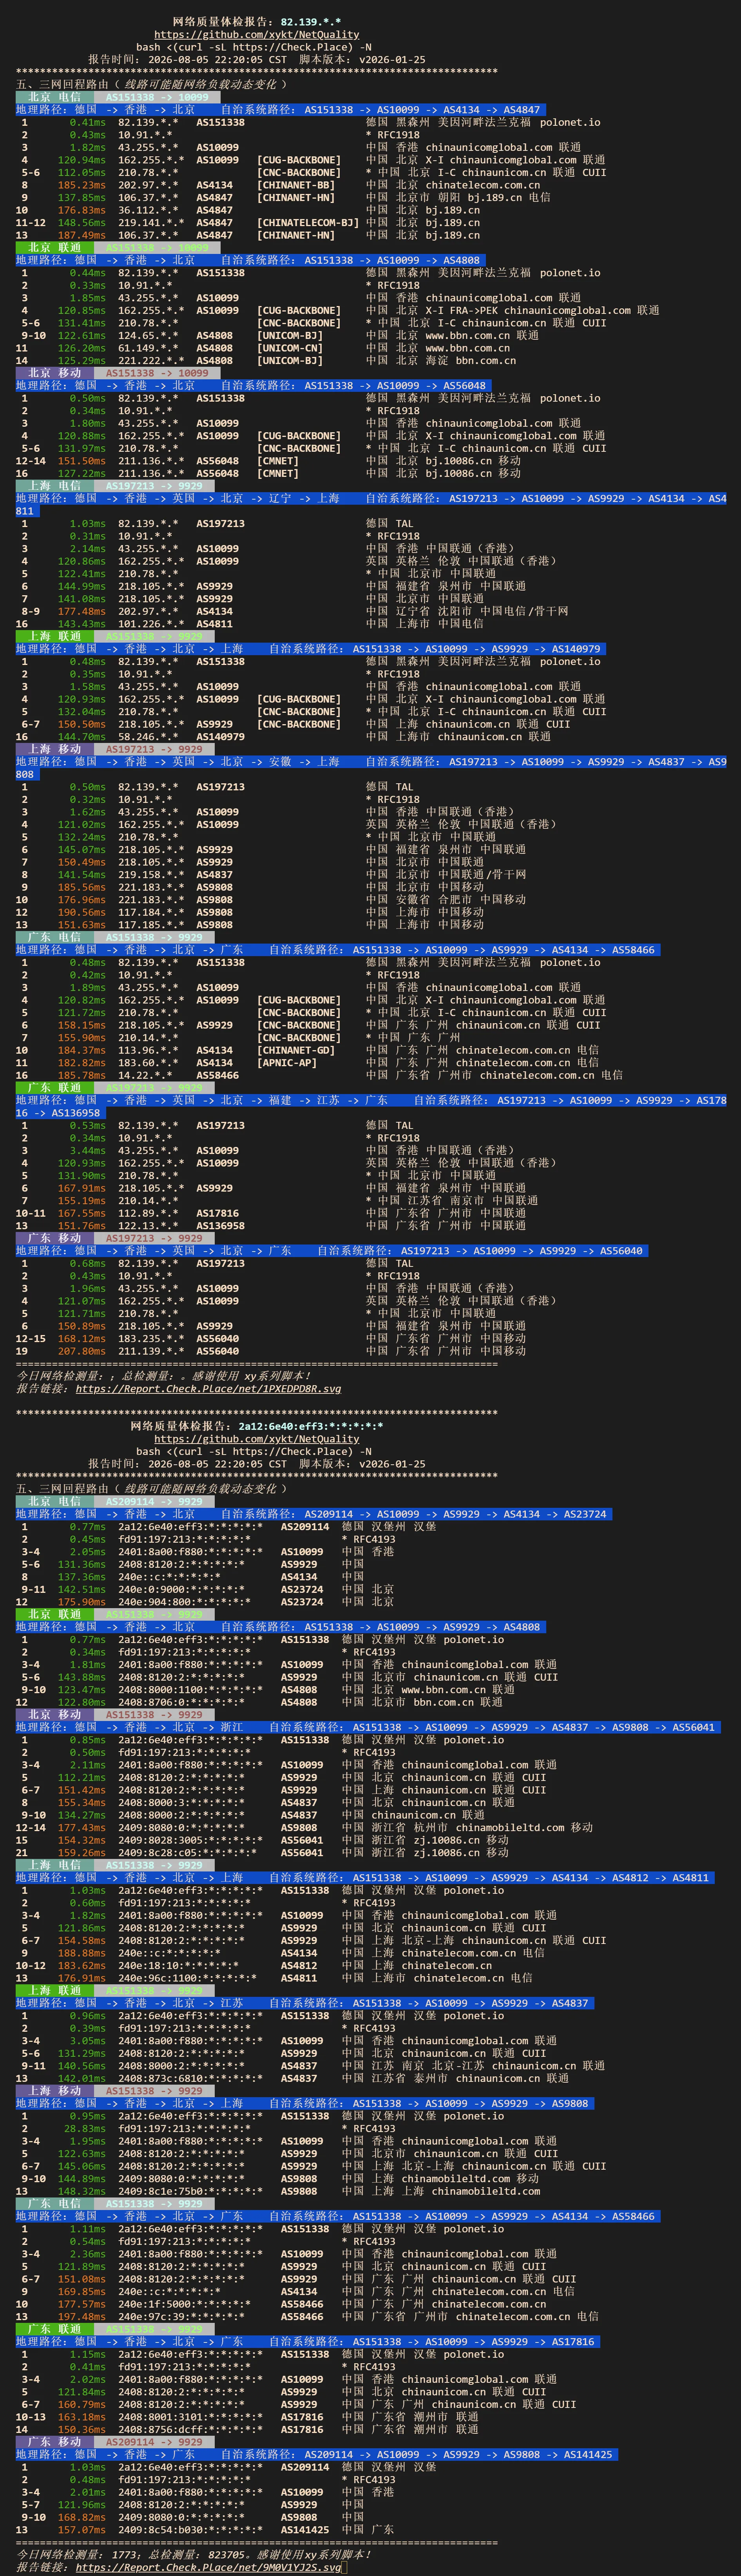
Task: Select the IPv6 prefix 240e:904:800
Action: pos(154,1602)
